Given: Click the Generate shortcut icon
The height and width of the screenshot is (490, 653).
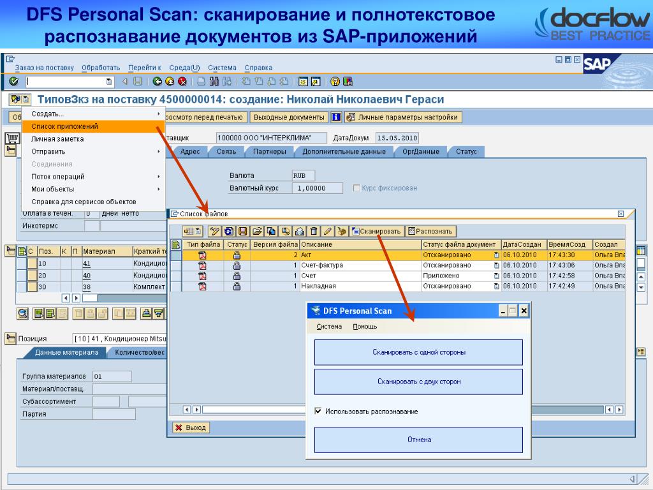Looking at the screenshot, I should click(316, 82).
